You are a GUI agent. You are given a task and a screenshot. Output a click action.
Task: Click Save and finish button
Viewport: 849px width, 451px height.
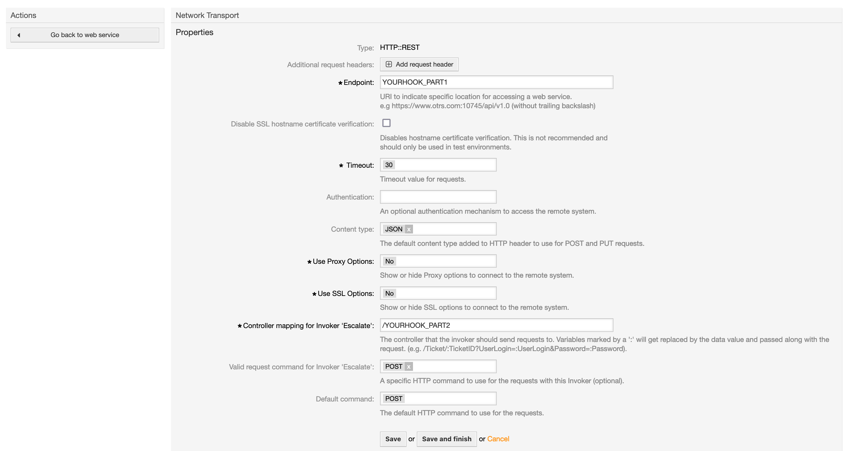click(x=446, y=439)
